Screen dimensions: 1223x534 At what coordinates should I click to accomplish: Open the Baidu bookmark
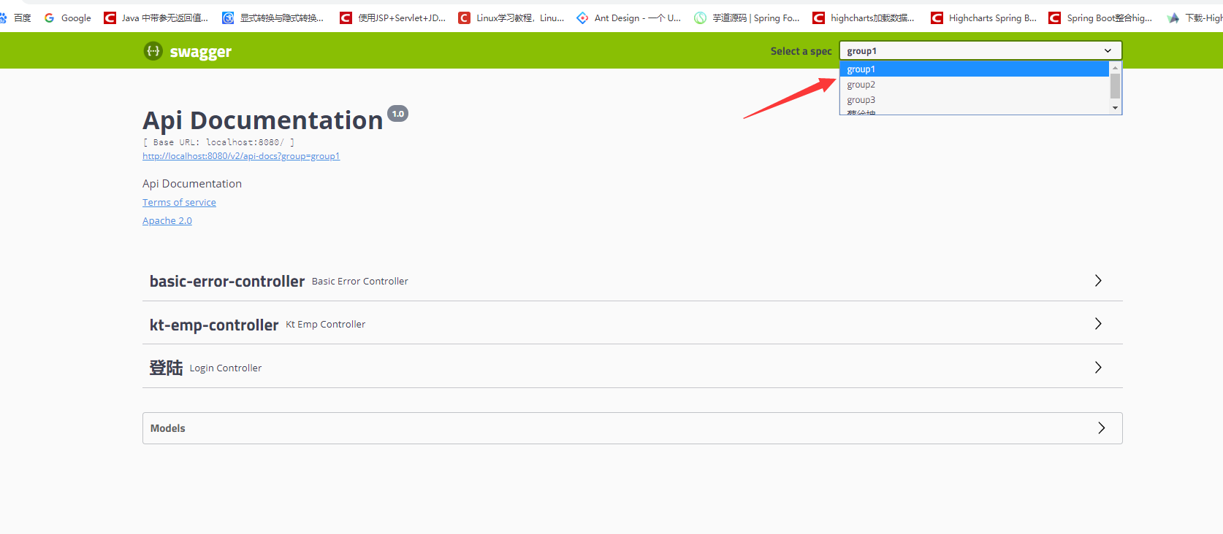[15, 18]
